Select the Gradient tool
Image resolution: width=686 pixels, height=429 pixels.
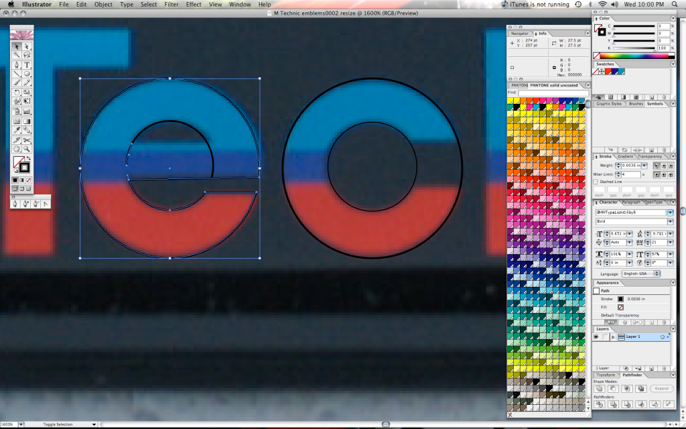pyautogui.click(x=27, y=121)
